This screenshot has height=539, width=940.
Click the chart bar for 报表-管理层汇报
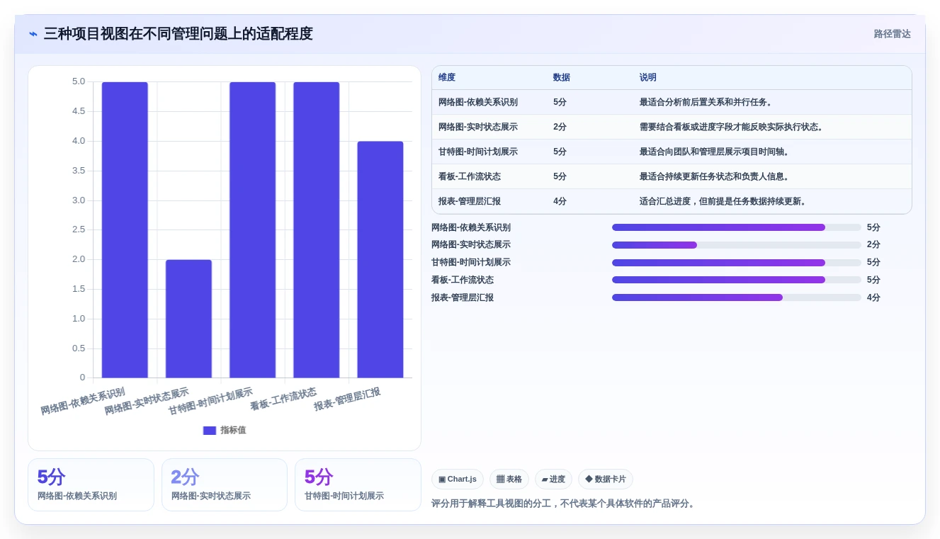click(x=380, y=259)
